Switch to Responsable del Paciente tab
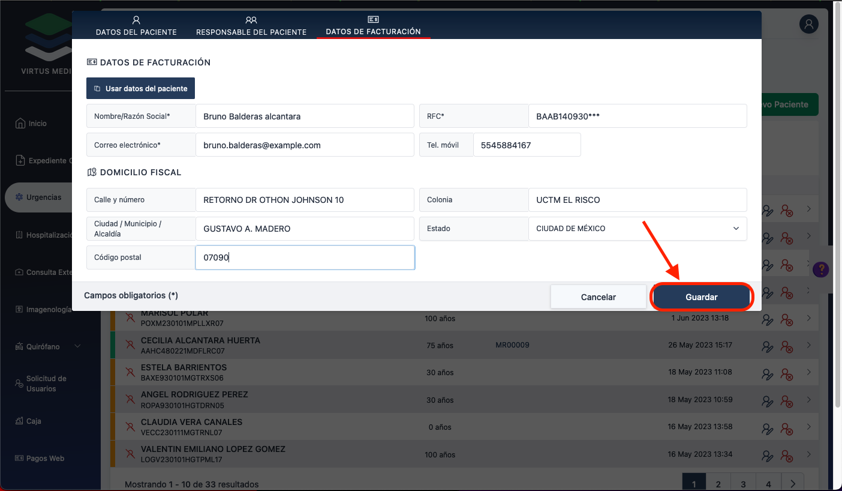The height and width of the screenshot is (491, 842). (x=251, y=26)
